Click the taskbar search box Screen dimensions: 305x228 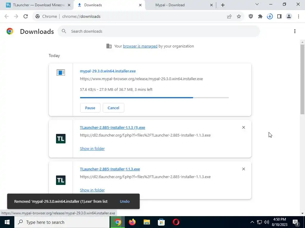(x=62, y=222)
